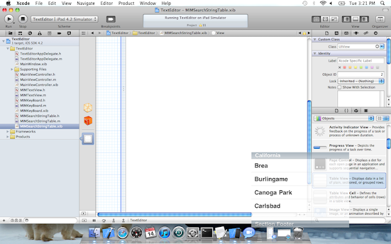Open the File Template library
The width and height of the screenshot is (391, 244).
point(337,110)
